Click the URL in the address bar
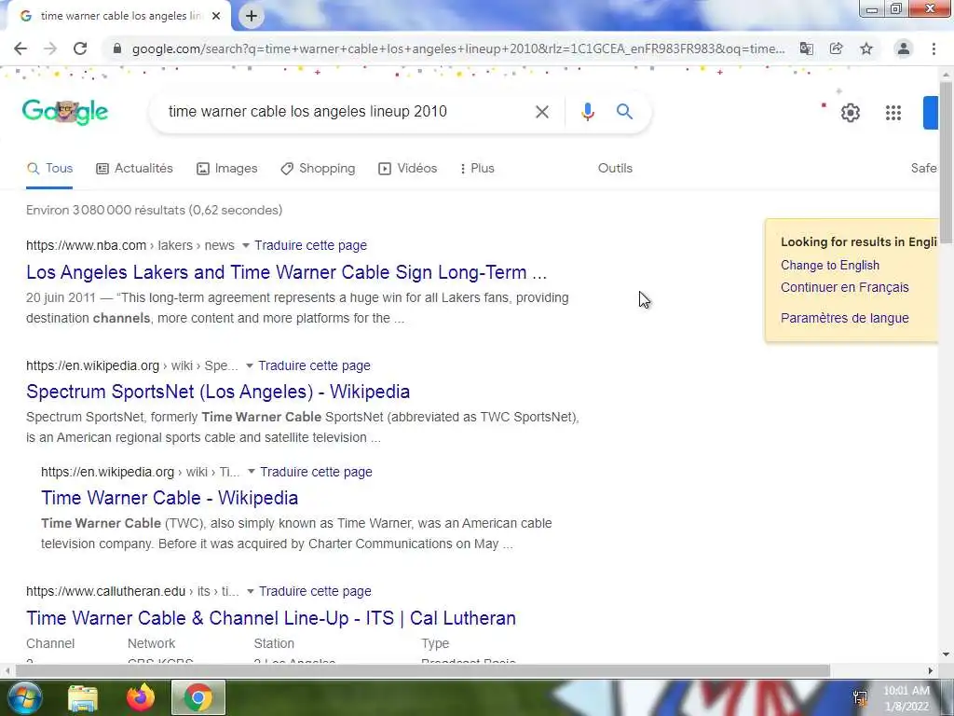954x716 pixels. coord(458,48)
